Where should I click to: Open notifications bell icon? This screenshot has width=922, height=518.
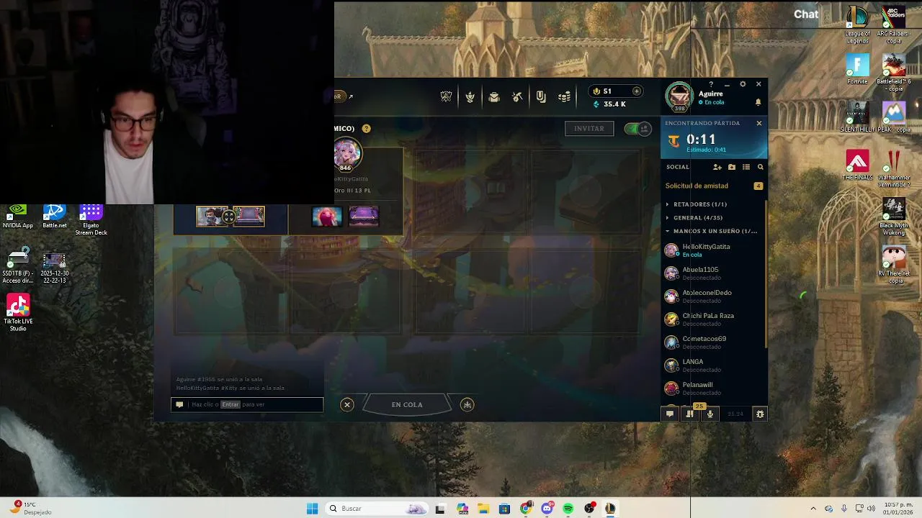(758, 103)
